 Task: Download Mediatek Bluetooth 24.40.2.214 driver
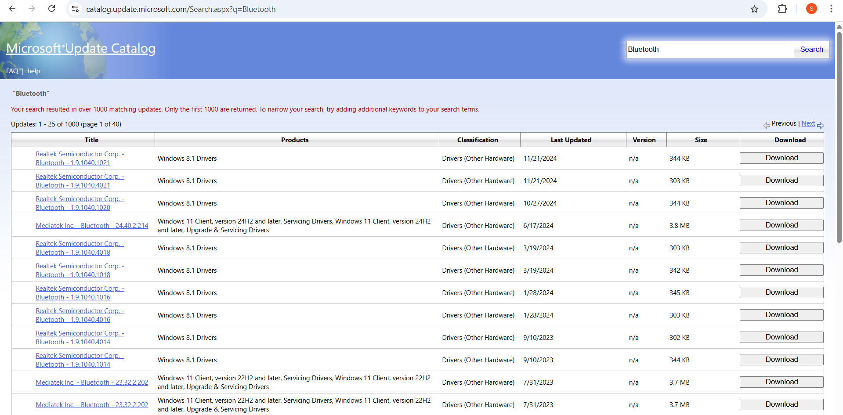tap(781, 225)
